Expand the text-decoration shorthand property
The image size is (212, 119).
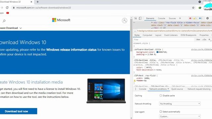(x=155, y=70)
